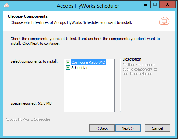This screenshot has height=139, width=178.
Task: Return to previous page with < Back
Action: coord(102,128)
